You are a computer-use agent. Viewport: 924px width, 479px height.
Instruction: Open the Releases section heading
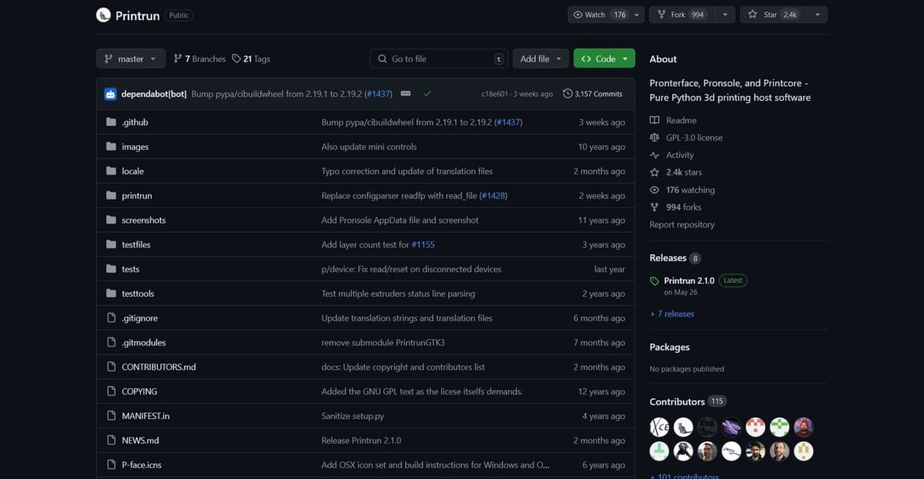668,258
